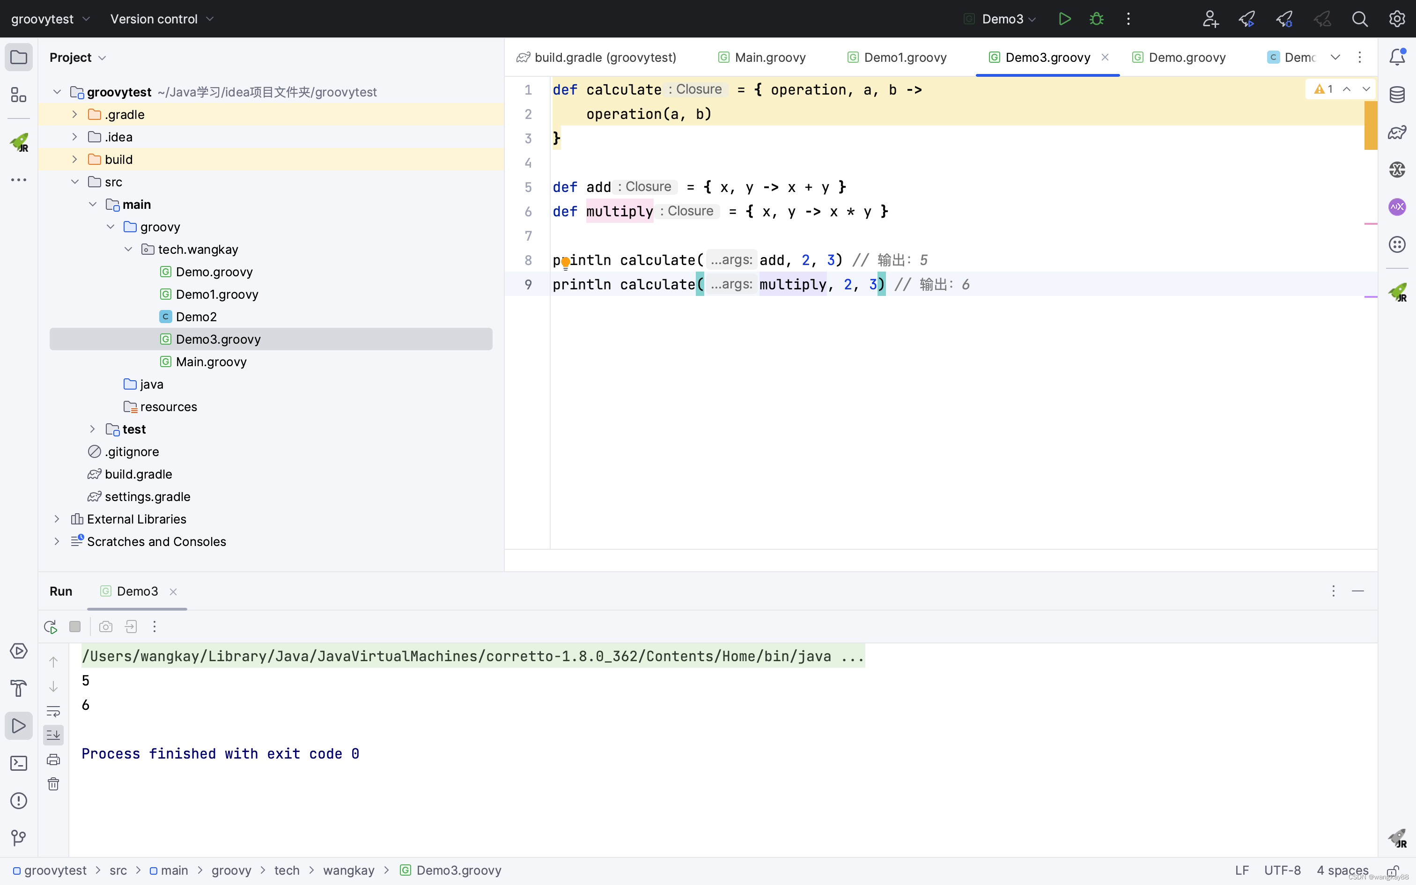Take console screenshot camera icon

click(x=106, y=627)
